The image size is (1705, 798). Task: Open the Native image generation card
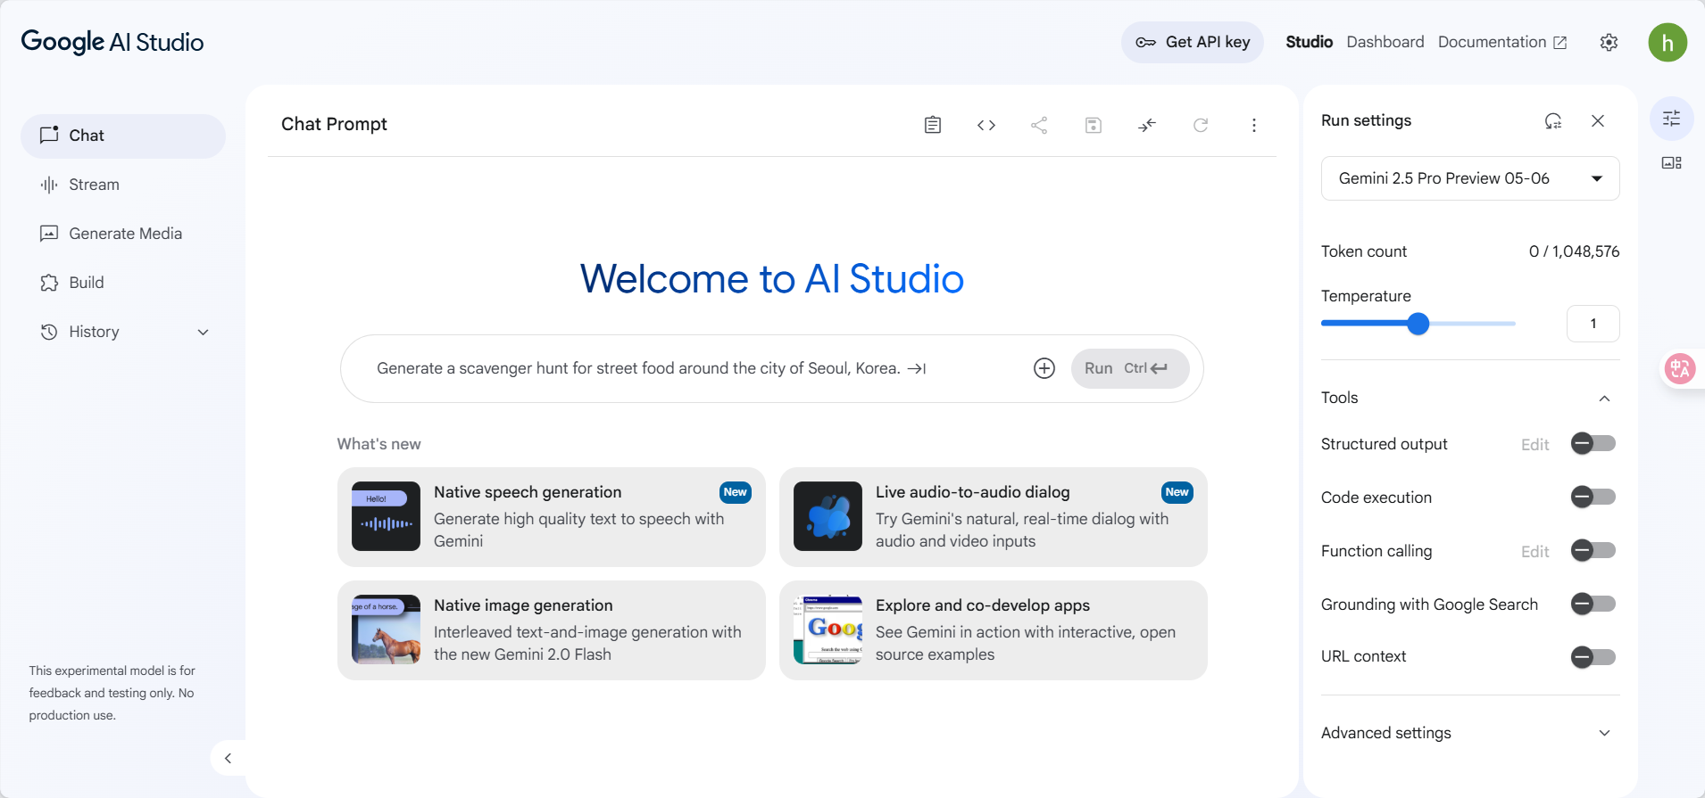[x=552, y=630]
